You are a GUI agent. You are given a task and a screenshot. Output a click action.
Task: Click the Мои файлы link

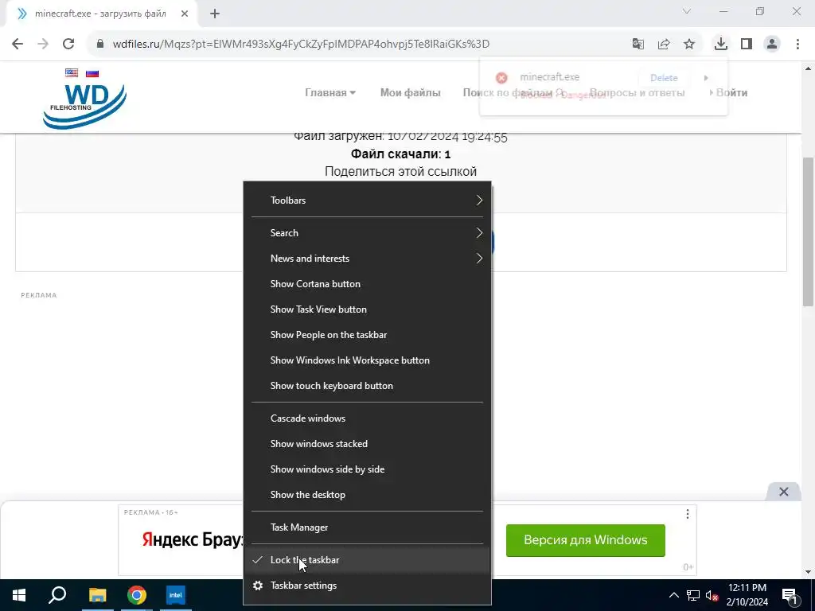pos(410,93)
